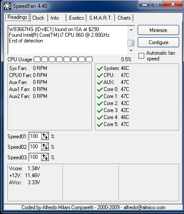The image size is (184, 214).
Task: Click the Speed02 up/down stepper arrows
Action: (x=45, y=147)
